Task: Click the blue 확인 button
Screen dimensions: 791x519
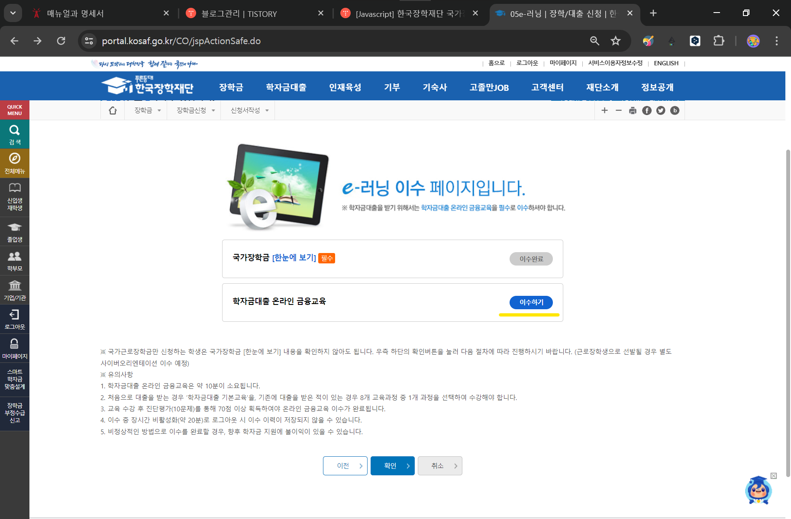Action: tap(393, 466)
